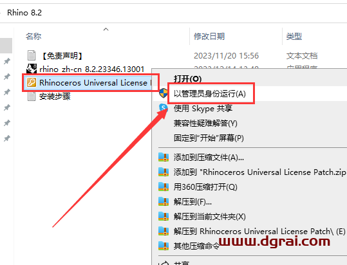Click the 安装步骤 text file icon
The image size is (347, 265).
tap(32, 96)
